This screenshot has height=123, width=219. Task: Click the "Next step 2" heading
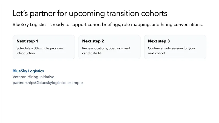(x=93, y=41)
